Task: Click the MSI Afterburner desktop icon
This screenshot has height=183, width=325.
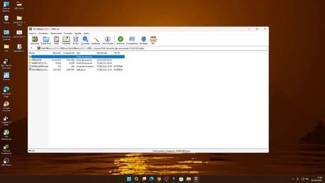Action: [6, 135]
